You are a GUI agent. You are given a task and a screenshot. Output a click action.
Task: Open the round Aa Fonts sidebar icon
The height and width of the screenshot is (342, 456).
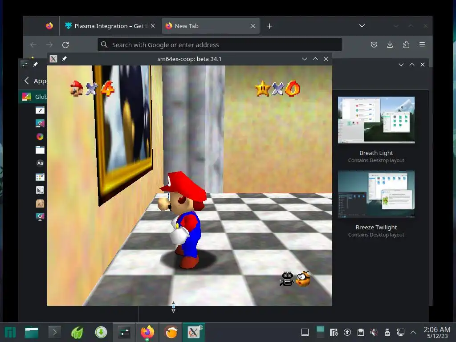[40, 163]
